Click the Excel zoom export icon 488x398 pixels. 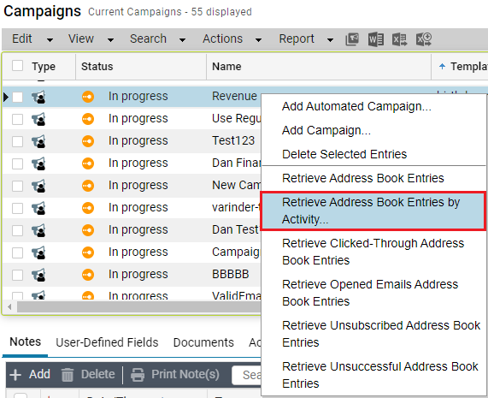[424, 39]
